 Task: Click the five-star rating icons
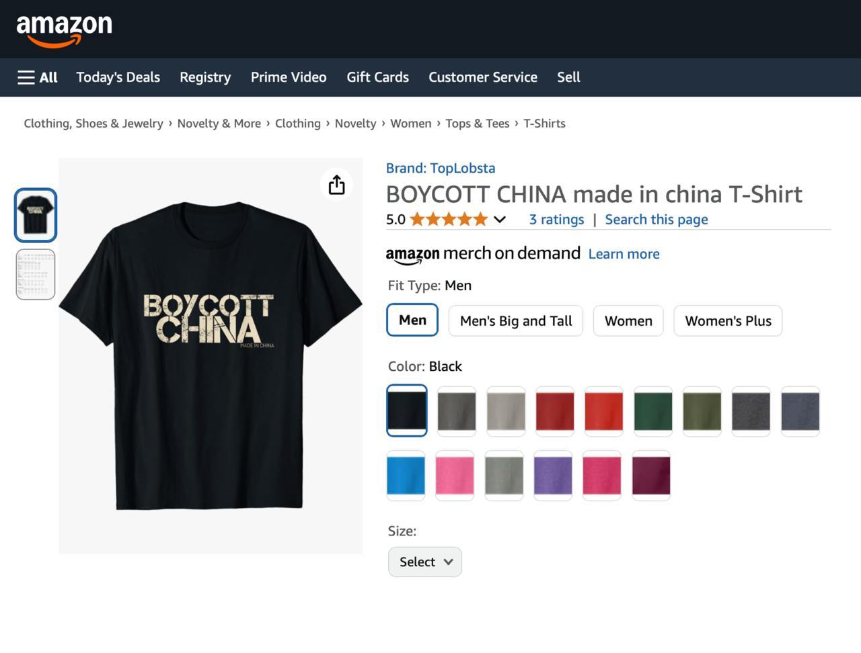(449, 220)
